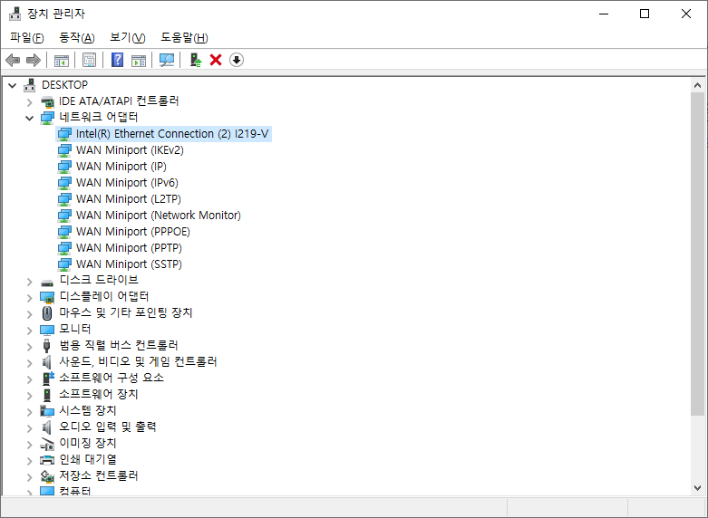Scan for hardware changes monitor icon
The width and height of the screenshot is (708, 518).
coord(167,60)
